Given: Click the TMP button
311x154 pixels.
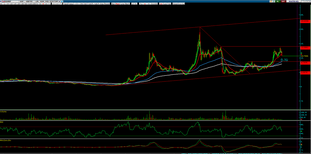Looking at the screenshot, I should click(56, 2).
